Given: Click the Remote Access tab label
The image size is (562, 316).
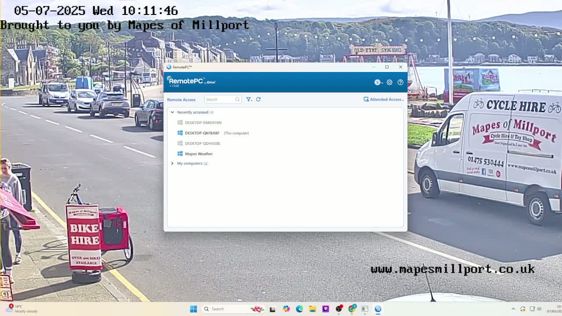Looking at the screenshot, I should [181, 100].
